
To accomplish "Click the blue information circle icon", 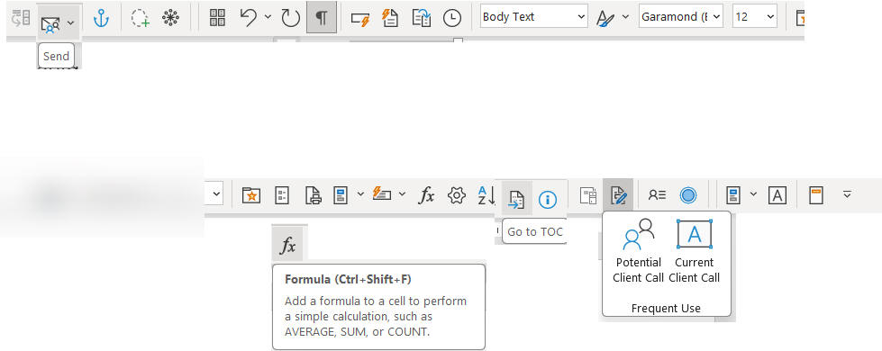I will coord(548,199).
